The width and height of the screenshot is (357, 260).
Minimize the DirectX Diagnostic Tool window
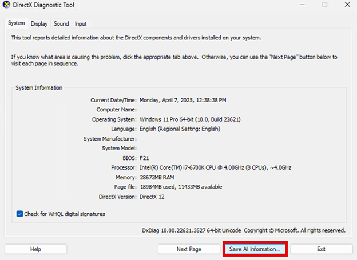(x=297, y=5)
